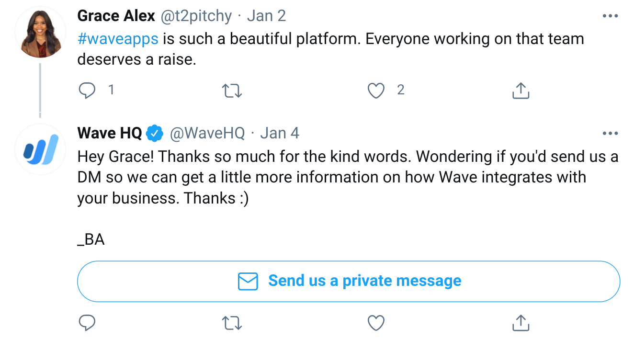
Task: Open the Jan 2 tweet timestamp
Action: (x=266, y=16)
